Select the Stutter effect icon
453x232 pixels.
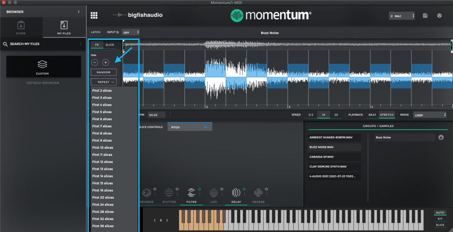tap(169, 192)
